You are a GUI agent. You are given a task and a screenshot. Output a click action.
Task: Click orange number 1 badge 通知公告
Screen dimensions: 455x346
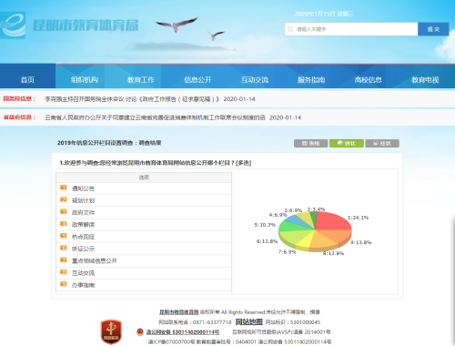64,188
